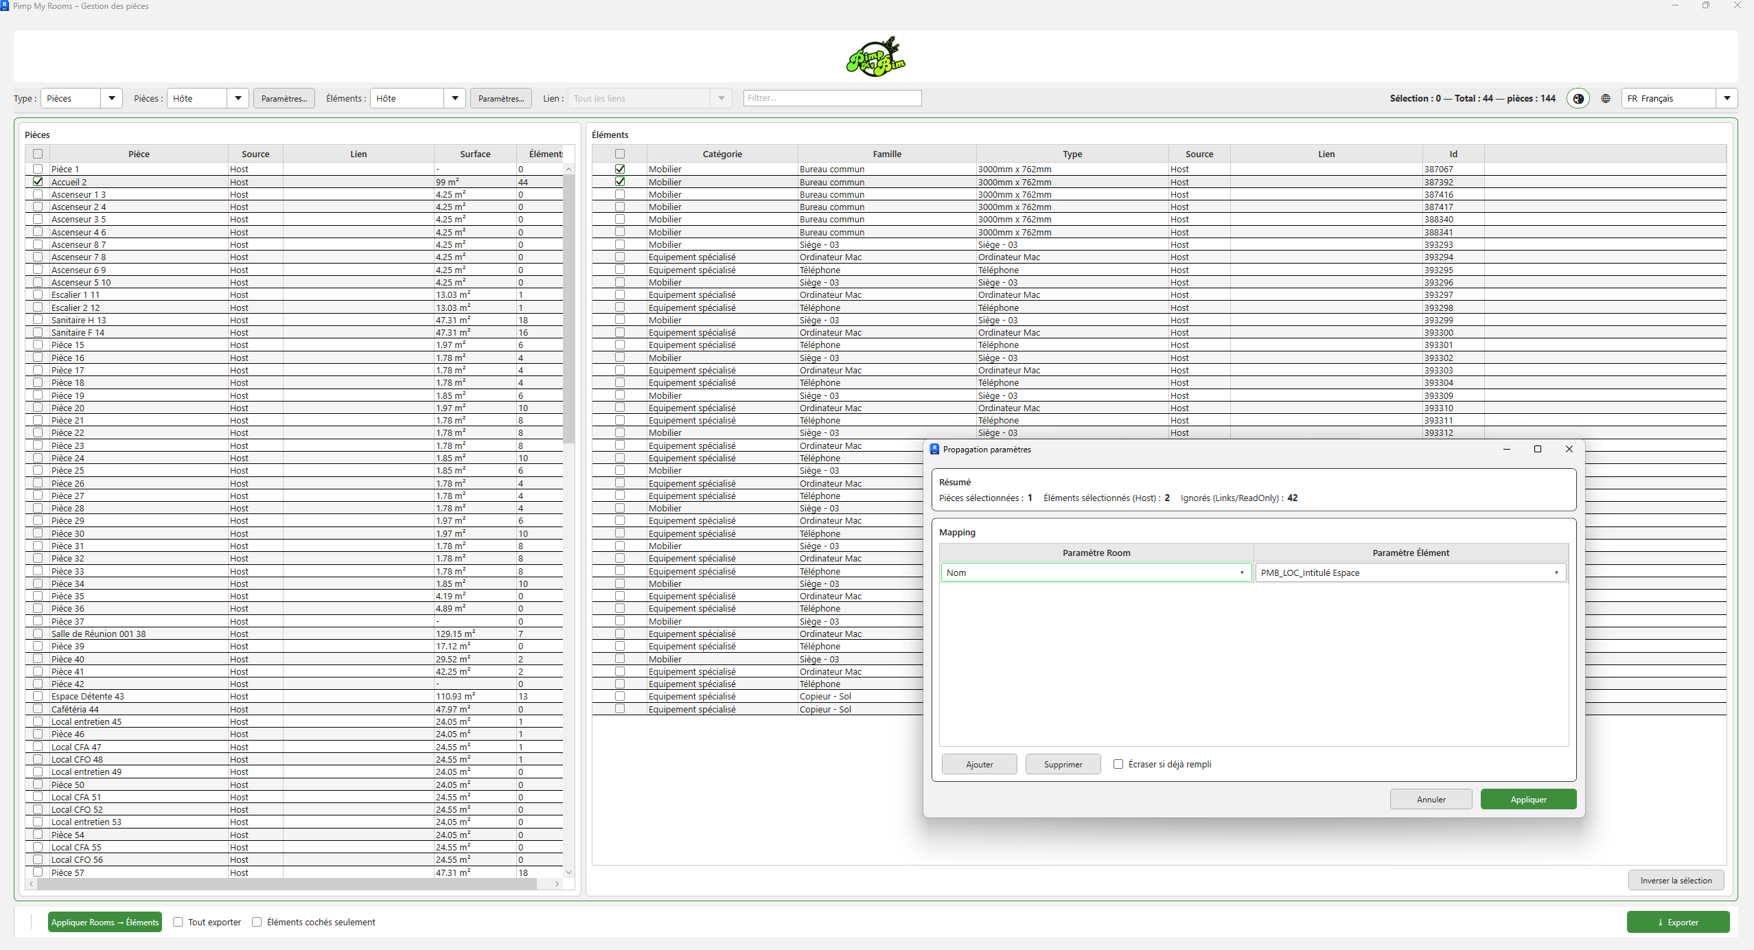Click Inverser la sélection button
The image size is (1754, 950).
click(x=1676, y=880)
